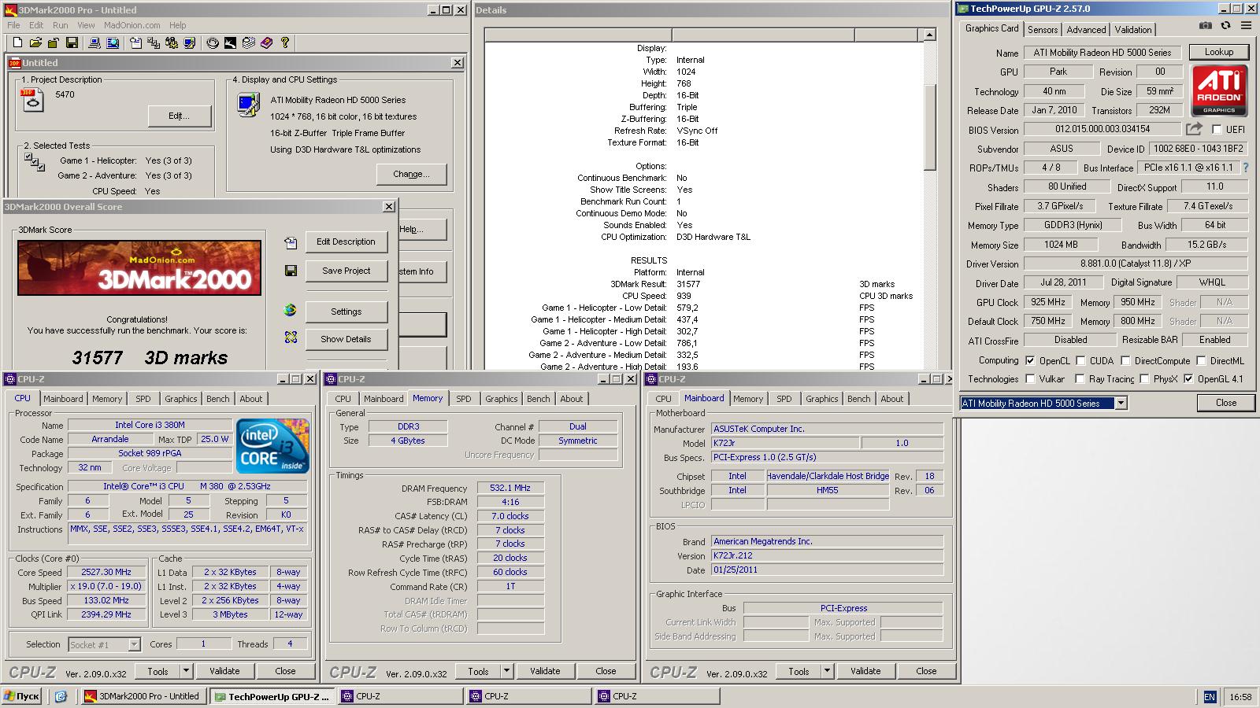This screenshot has width=1260, height=708.
Task: Click the edit project description toolbar icon
Action: click(x=135, y=42)
